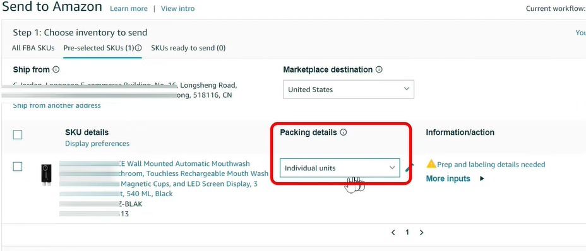
Task: Open Individual units packing dropdown
Action: pyautogui.click(x=340, y=168)
